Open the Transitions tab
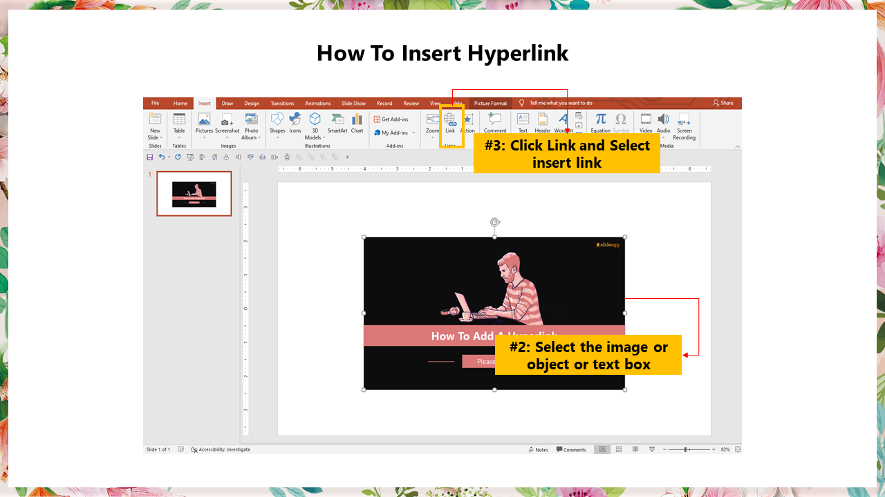885x497 pixels. click(x=282, y=103)
